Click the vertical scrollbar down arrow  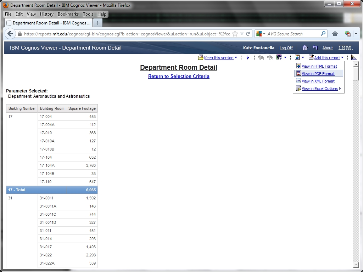(x=356, y=265)
